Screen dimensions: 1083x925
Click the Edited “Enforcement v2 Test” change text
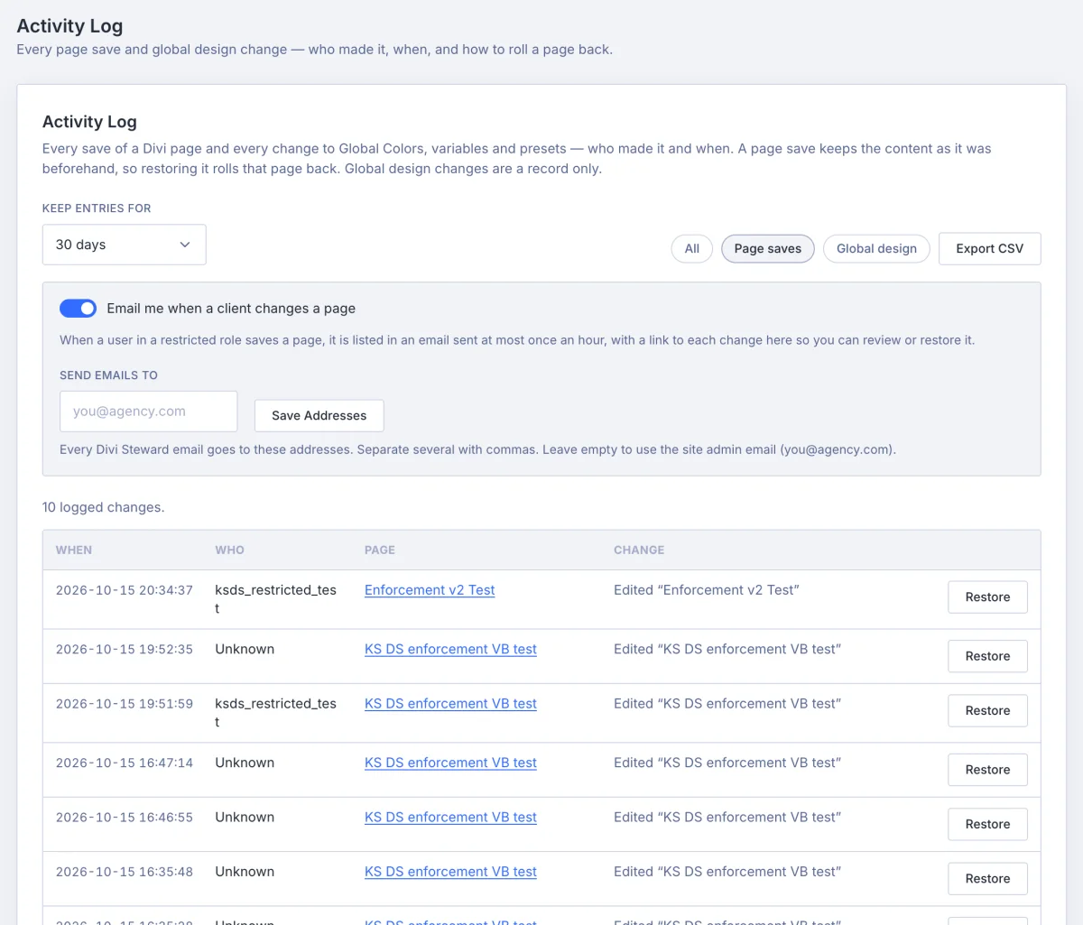(x=707, y=590)
